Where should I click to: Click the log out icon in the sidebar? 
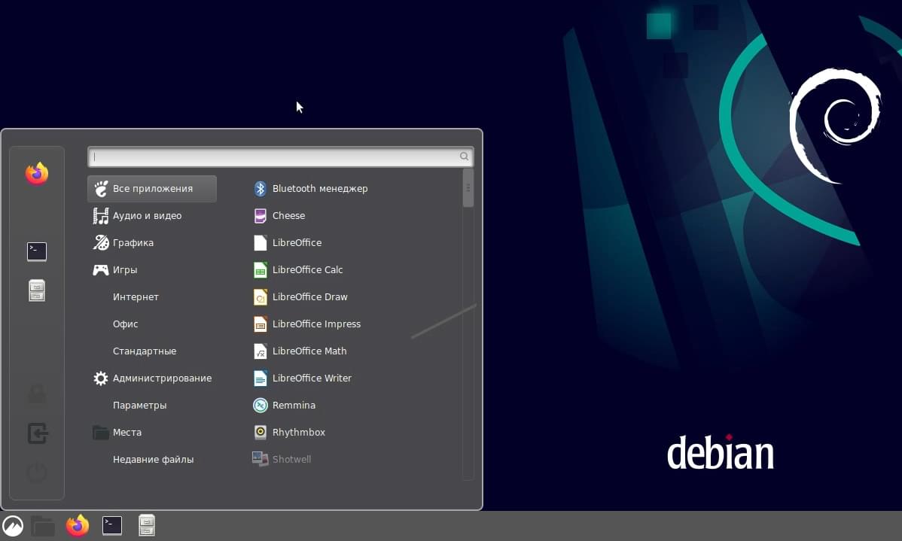[38, 433]
